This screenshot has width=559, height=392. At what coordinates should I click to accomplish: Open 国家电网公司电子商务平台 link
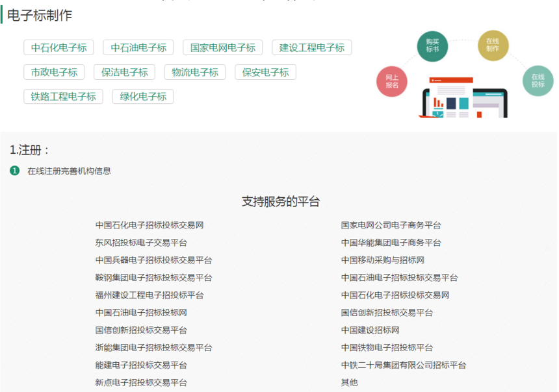coord(391,225)
